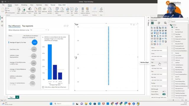
Task: Connect to SQL Server
Action: [x=36, y=11]
